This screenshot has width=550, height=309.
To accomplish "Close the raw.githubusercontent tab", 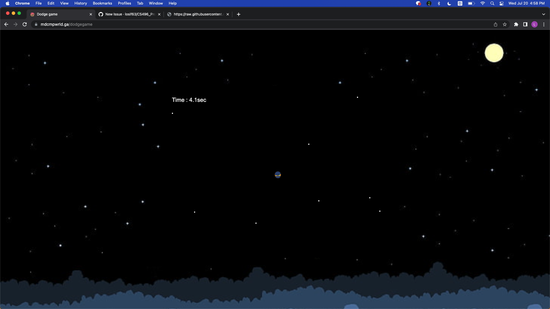I will [228, 14].
